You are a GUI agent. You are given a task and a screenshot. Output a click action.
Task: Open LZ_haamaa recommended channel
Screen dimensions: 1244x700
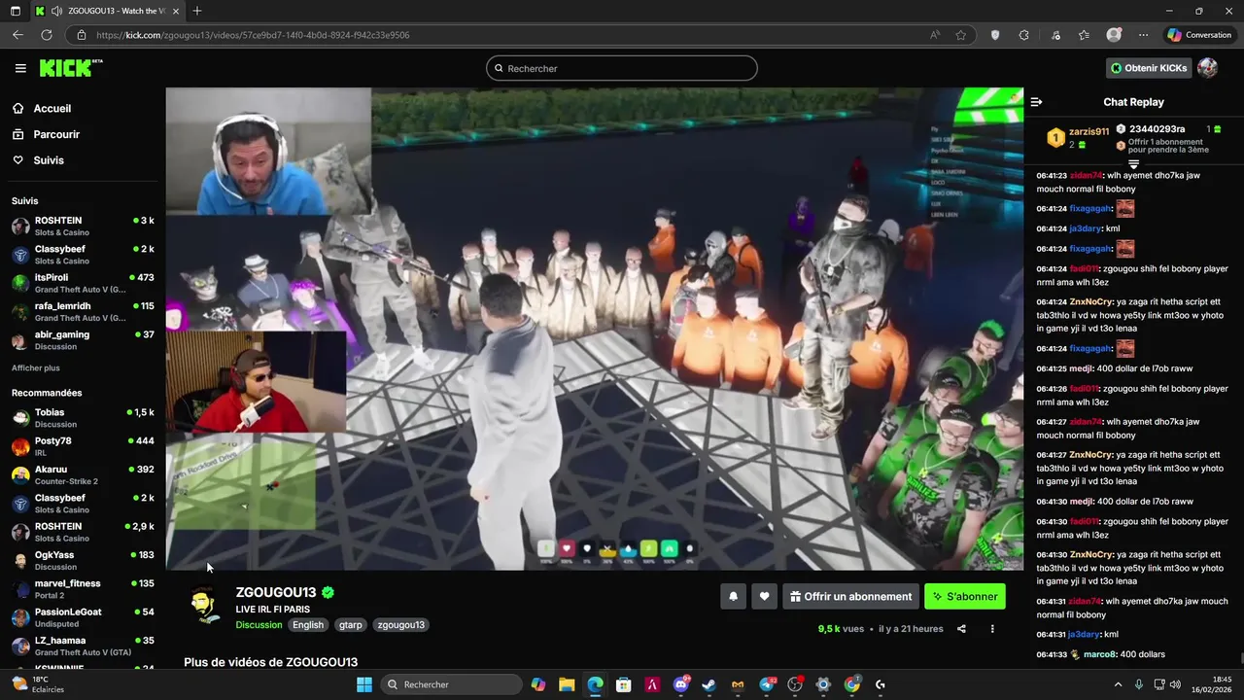(x=83, y=646)
